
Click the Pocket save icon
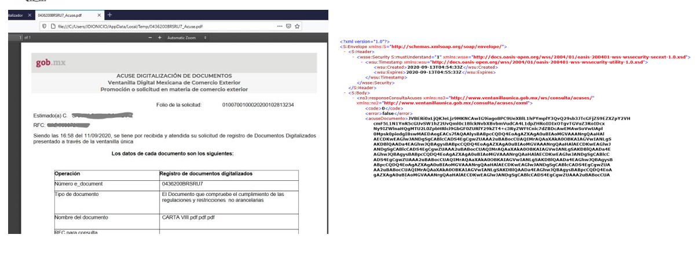click(288, 26)
